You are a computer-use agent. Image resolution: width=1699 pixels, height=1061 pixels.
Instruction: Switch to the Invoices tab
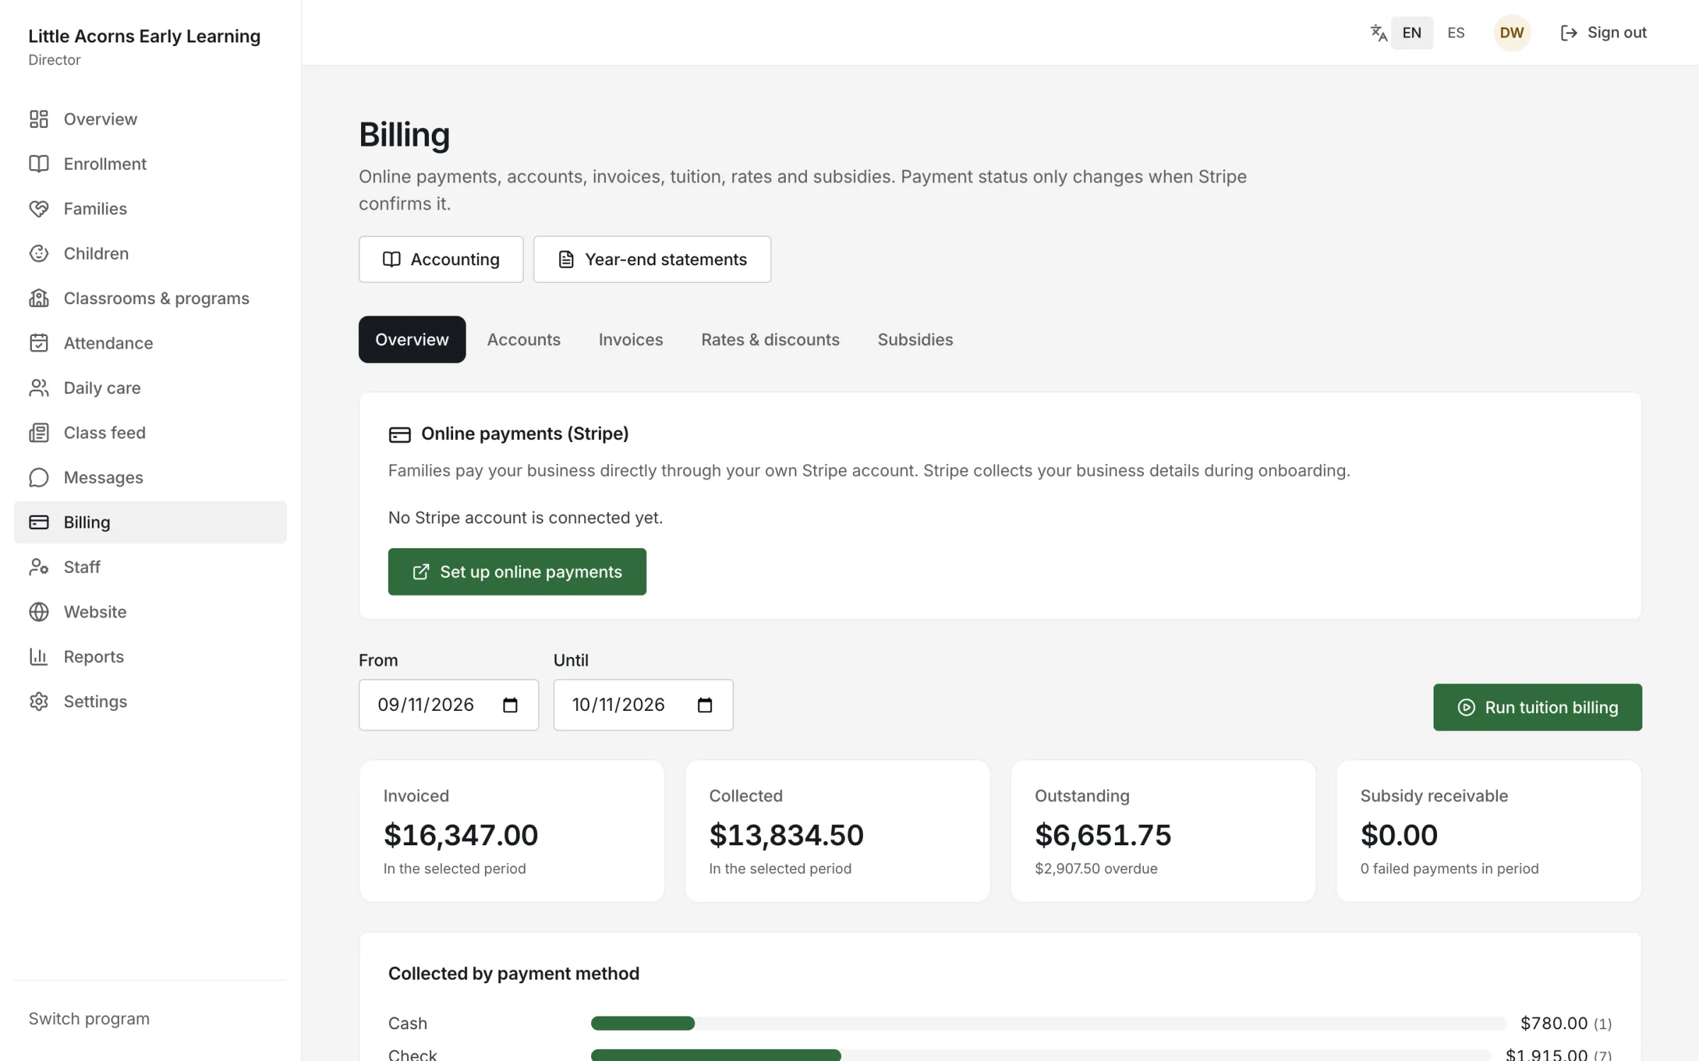[631, 340]
